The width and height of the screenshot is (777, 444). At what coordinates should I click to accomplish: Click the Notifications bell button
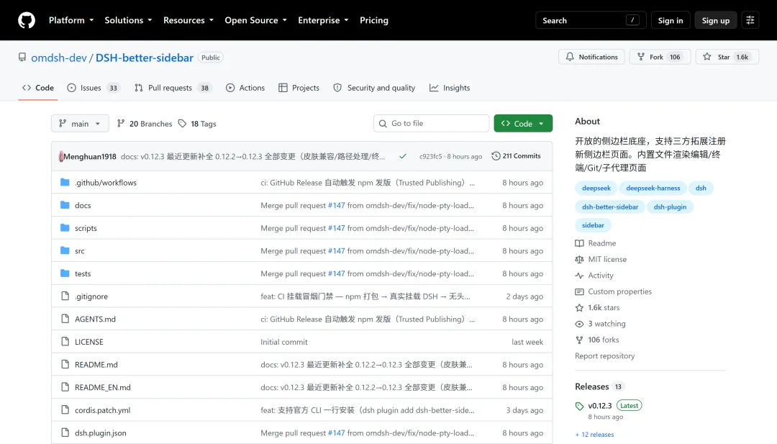[x=591, y=57]
